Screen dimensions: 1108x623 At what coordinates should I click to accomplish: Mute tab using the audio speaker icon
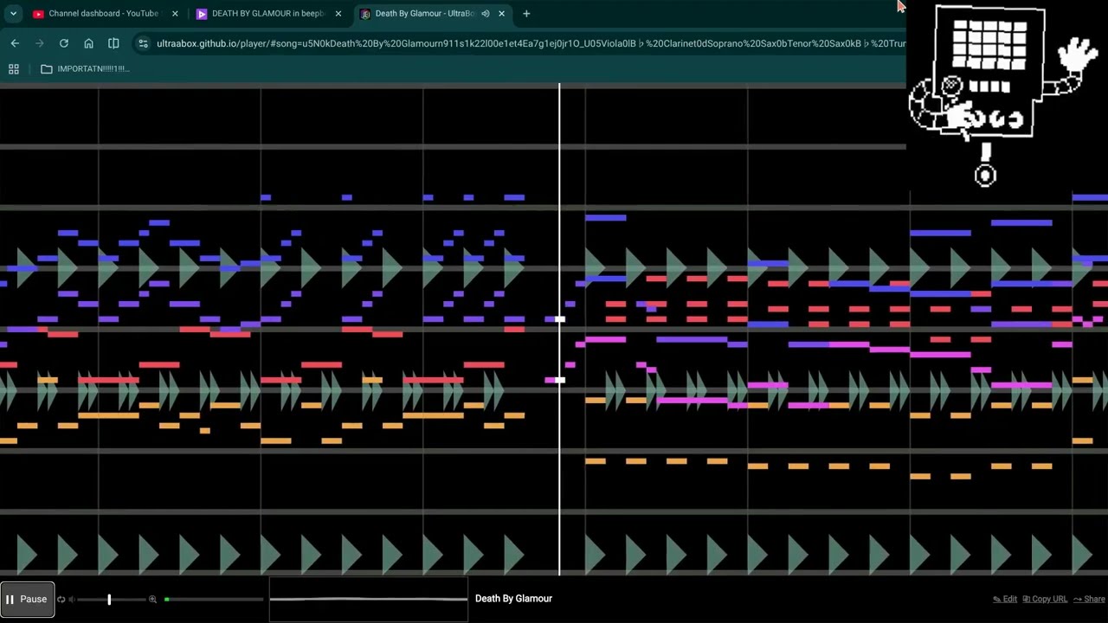point(485,14)
